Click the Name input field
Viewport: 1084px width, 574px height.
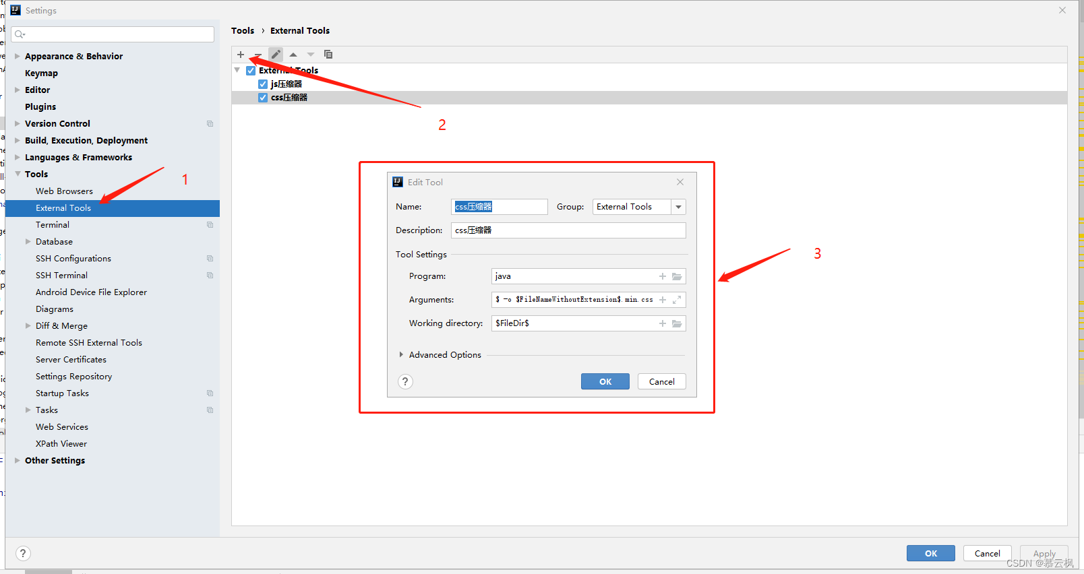pos(500,207)
